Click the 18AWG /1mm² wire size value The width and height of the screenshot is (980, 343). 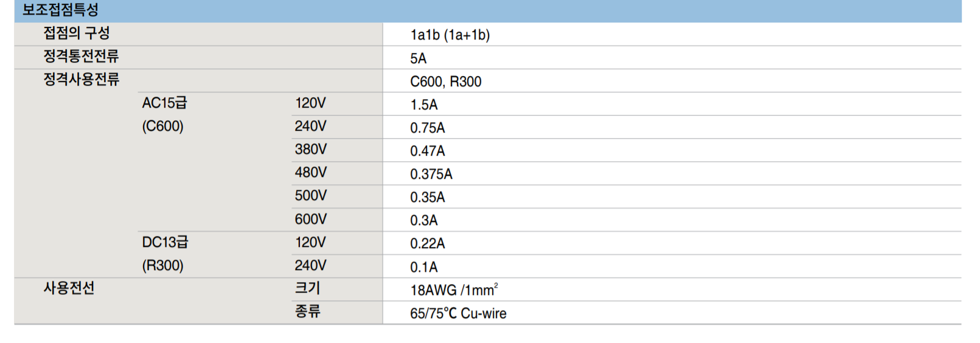[x=454, y=290]
